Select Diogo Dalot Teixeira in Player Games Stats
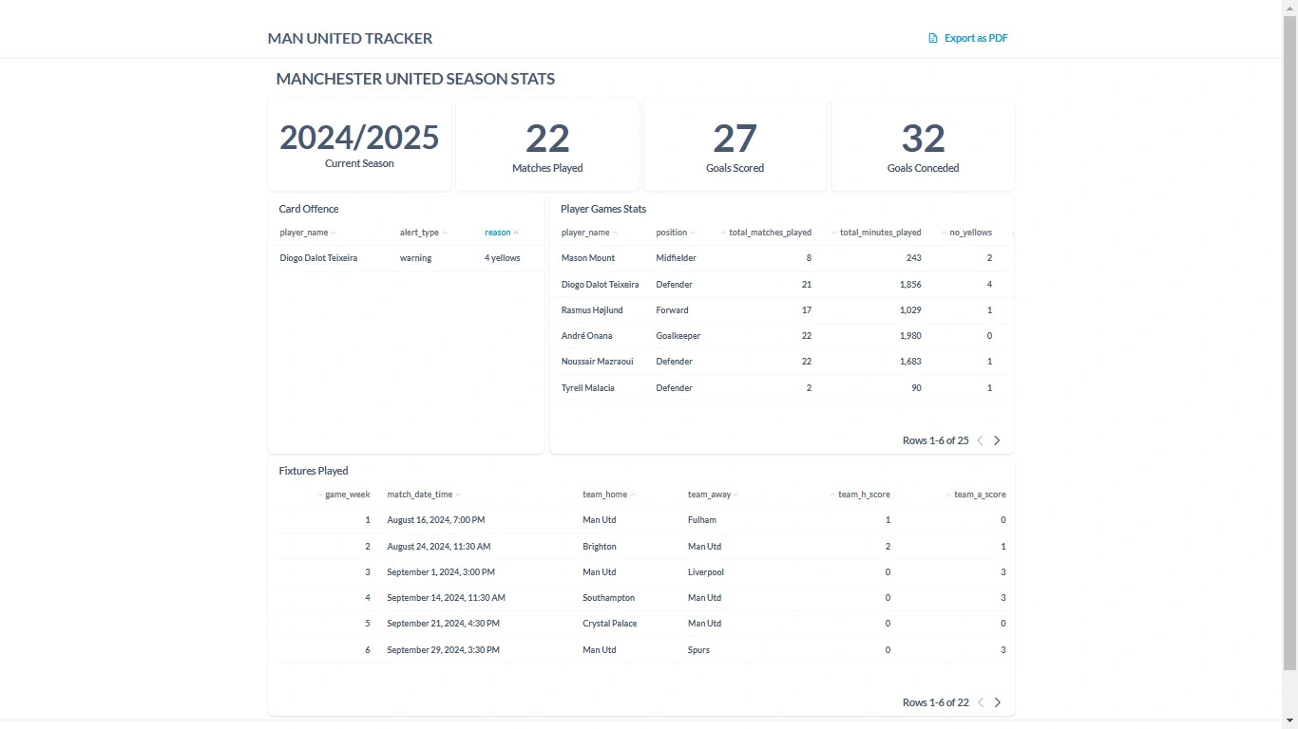Viewport: 1298px width, 729px height. coord(601,285)
